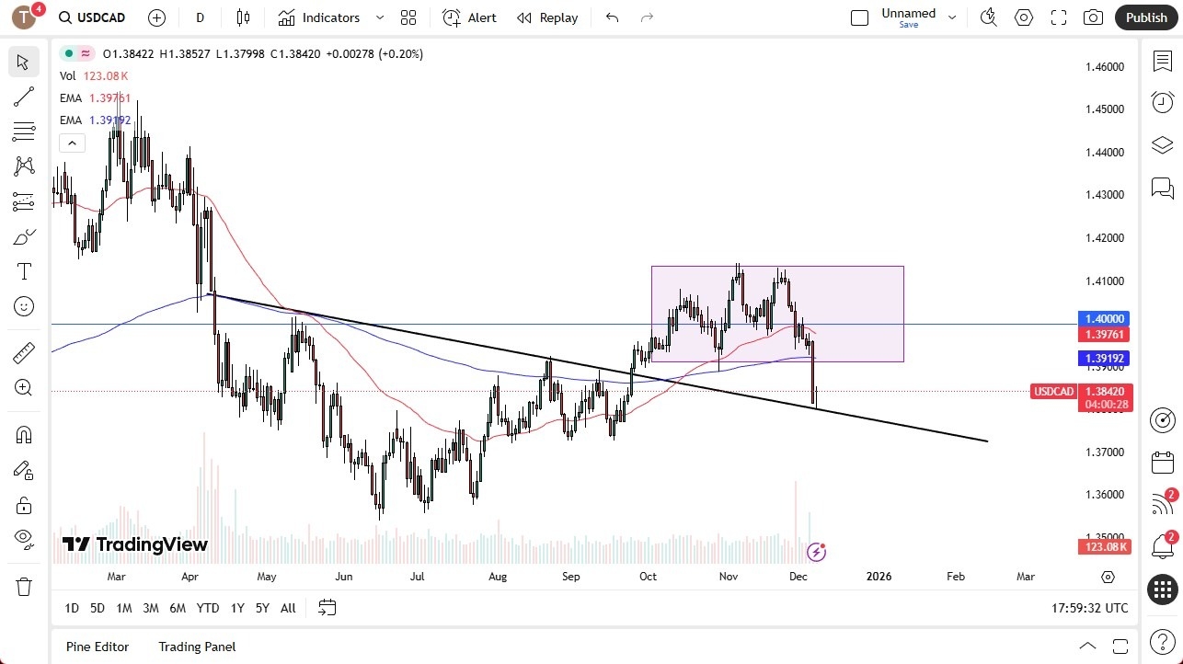Select the Brush drawing tool
The height and width of the screenshot is (664, 1183).
point(23,236)
